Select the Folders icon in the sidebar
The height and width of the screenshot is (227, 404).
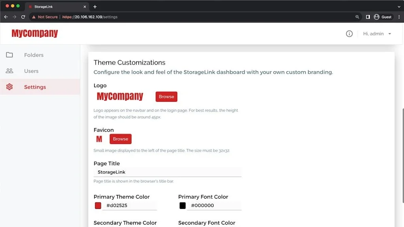(x=9, y=55)
